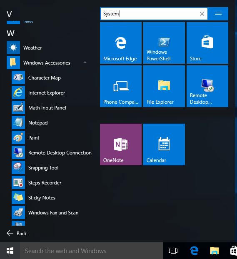Viewport: 237px width, 259px height.
Task: Select the Character Map label
Action: (45, 78)
